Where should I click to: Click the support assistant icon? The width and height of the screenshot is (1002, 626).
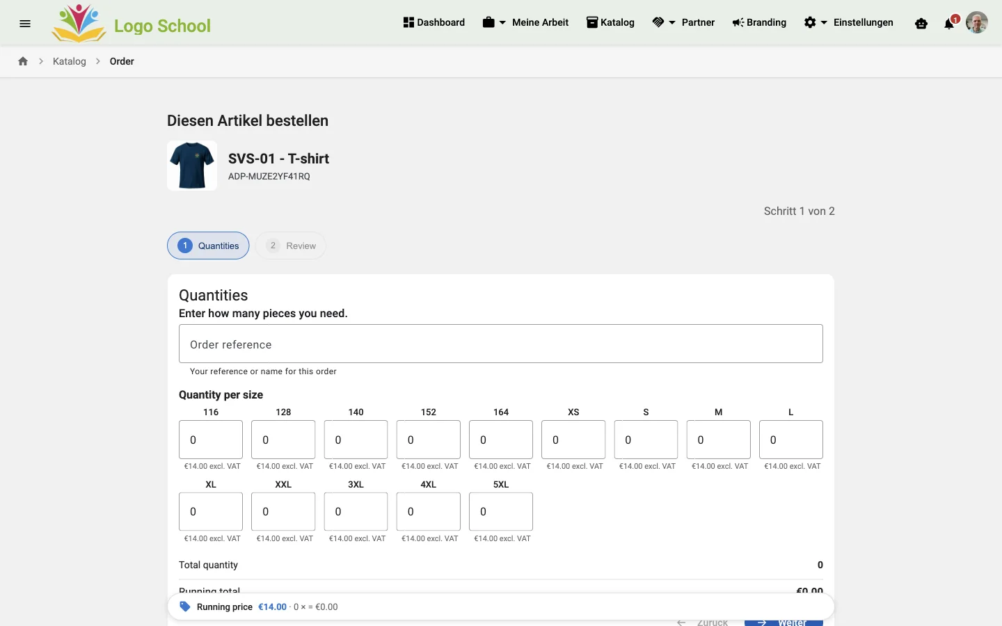(921, 23)
